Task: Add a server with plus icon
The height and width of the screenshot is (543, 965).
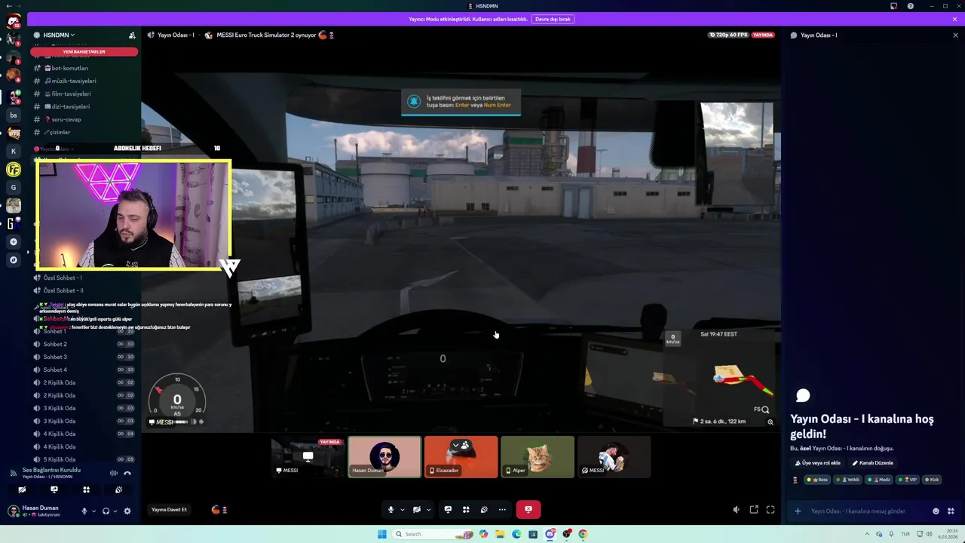Action: pos(13,242)
